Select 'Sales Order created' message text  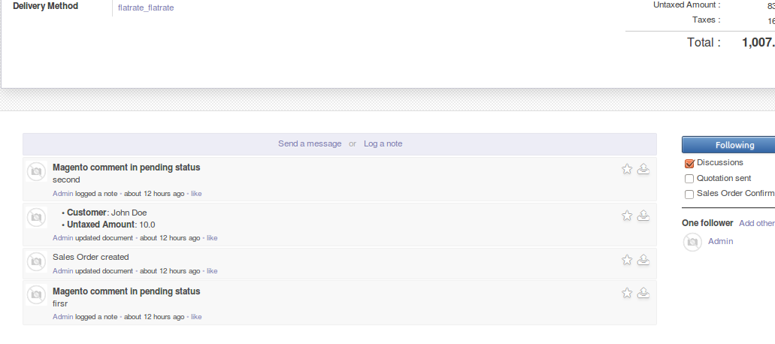click(x=91, y=257)
